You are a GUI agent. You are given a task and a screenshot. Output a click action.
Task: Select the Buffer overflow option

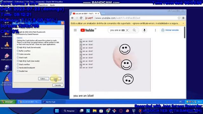[x=24, y=51]
